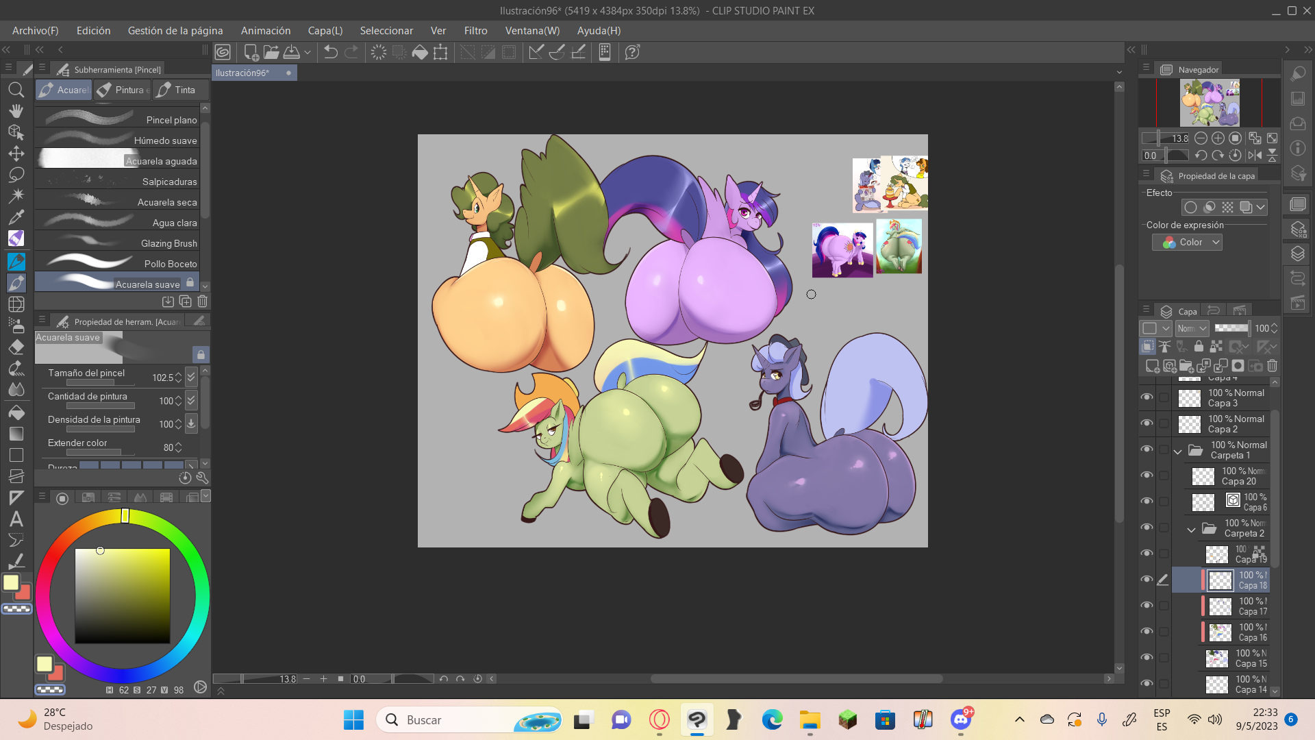Click the Scale/Rotate transform icon

pyautogui.click(x=440, y=52)
